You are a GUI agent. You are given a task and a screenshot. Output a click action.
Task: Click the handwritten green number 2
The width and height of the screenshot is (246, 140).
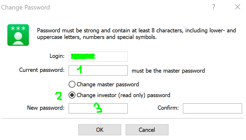point(59,96)
